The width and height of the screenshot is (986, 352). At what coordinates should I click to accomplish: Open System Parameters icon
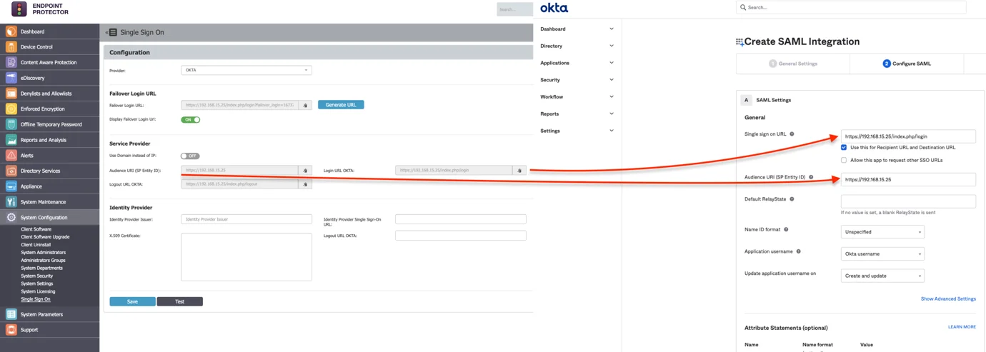click(11, 314)
